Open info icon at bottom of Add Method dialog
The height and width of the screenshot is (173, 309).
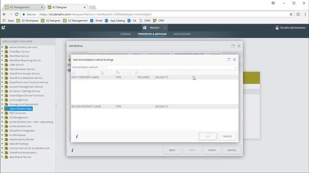72,150
